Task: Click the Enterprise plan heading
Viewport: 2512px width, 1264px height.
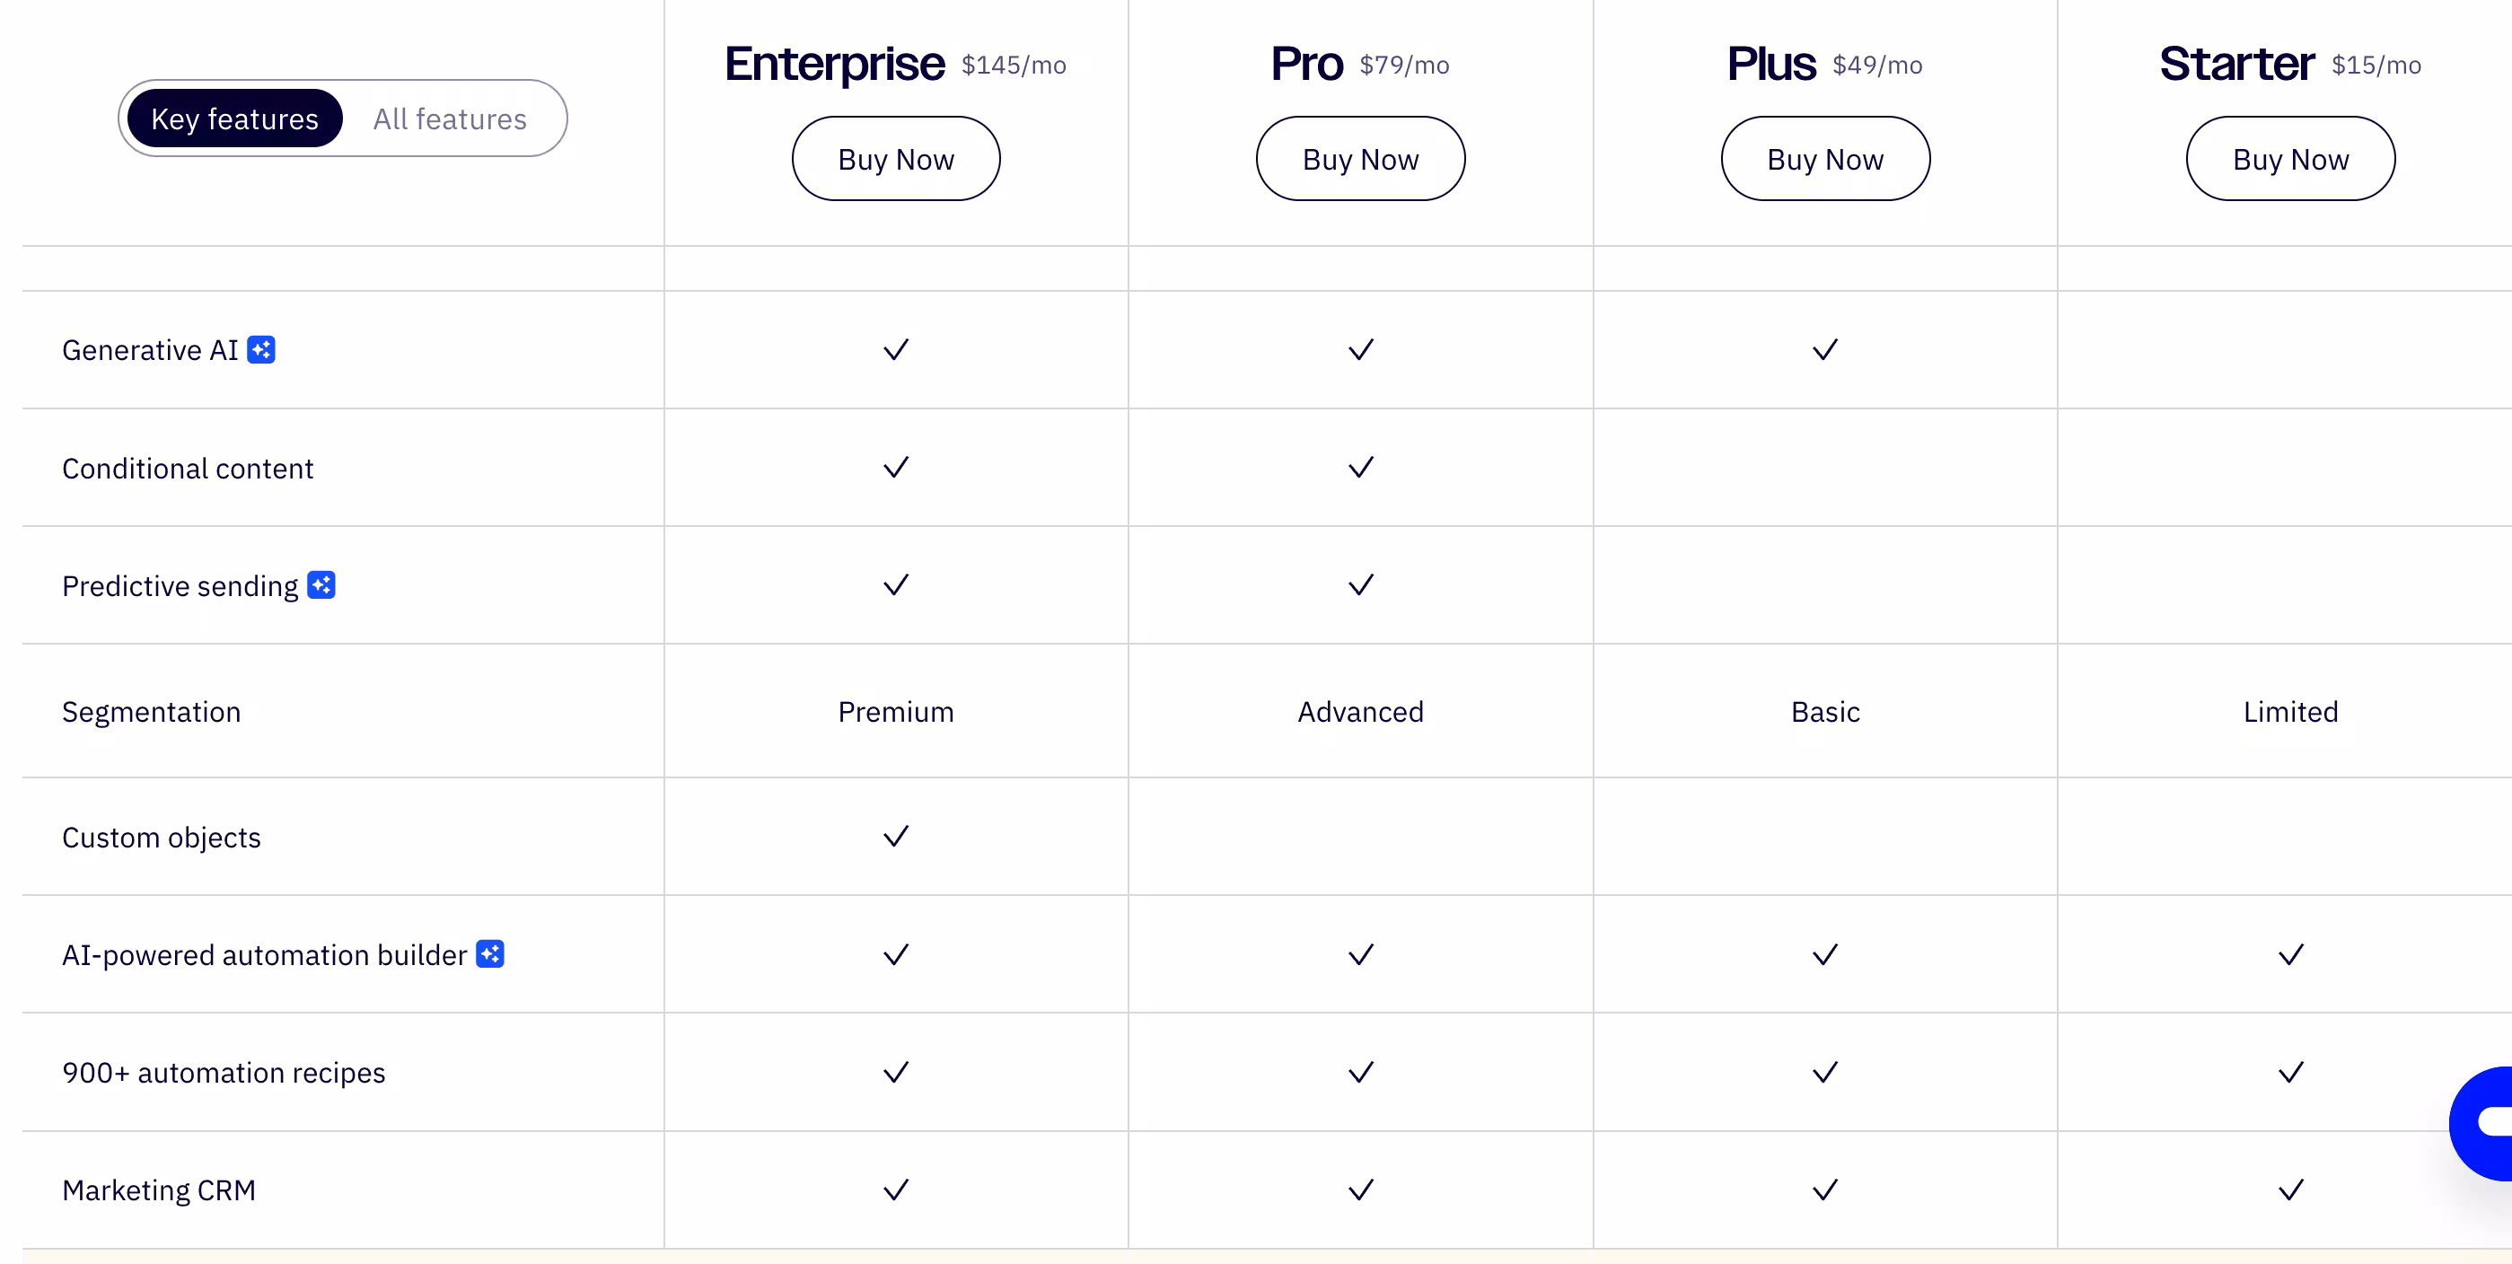Action: click(x=835, y=65)
